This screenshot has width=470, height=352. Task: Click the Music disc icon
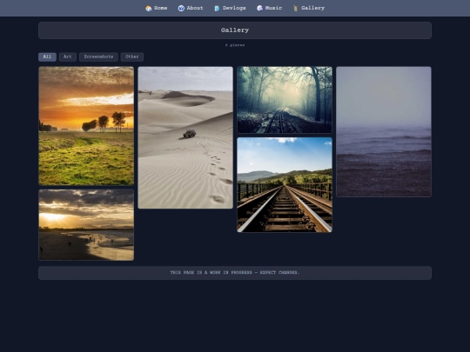click(259, 9)
